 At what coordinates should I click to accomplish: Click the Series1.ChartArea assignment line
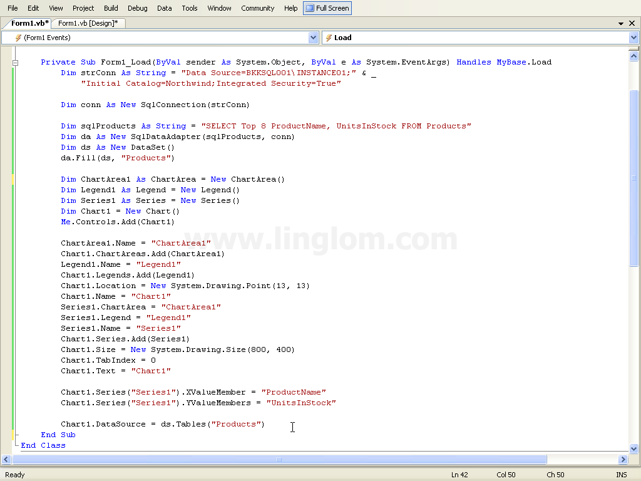click(x=141, y=307)
